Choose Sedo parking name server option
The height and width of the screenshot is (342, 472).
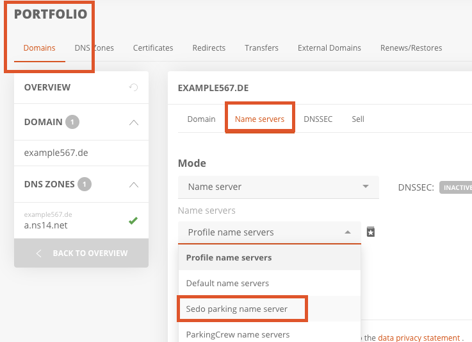270,309
